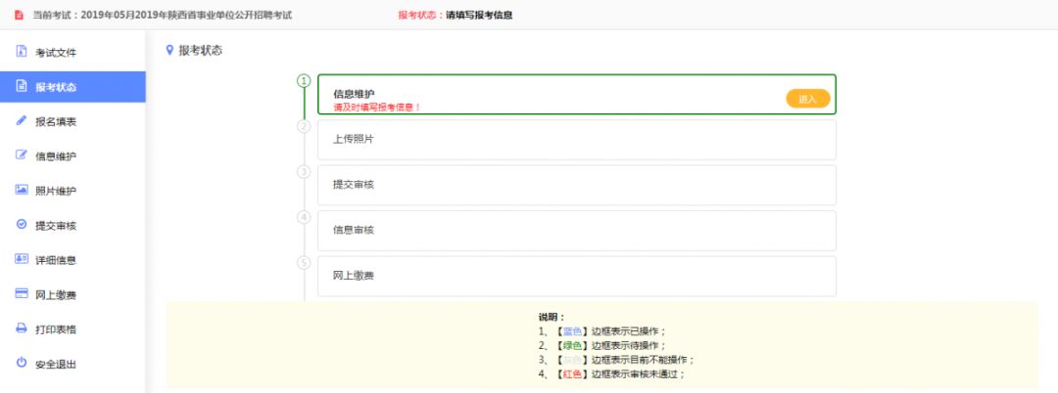Click the 报考状态 sidebar icon
Viewport: 1058px width, 393px height.
click(21, 86)
